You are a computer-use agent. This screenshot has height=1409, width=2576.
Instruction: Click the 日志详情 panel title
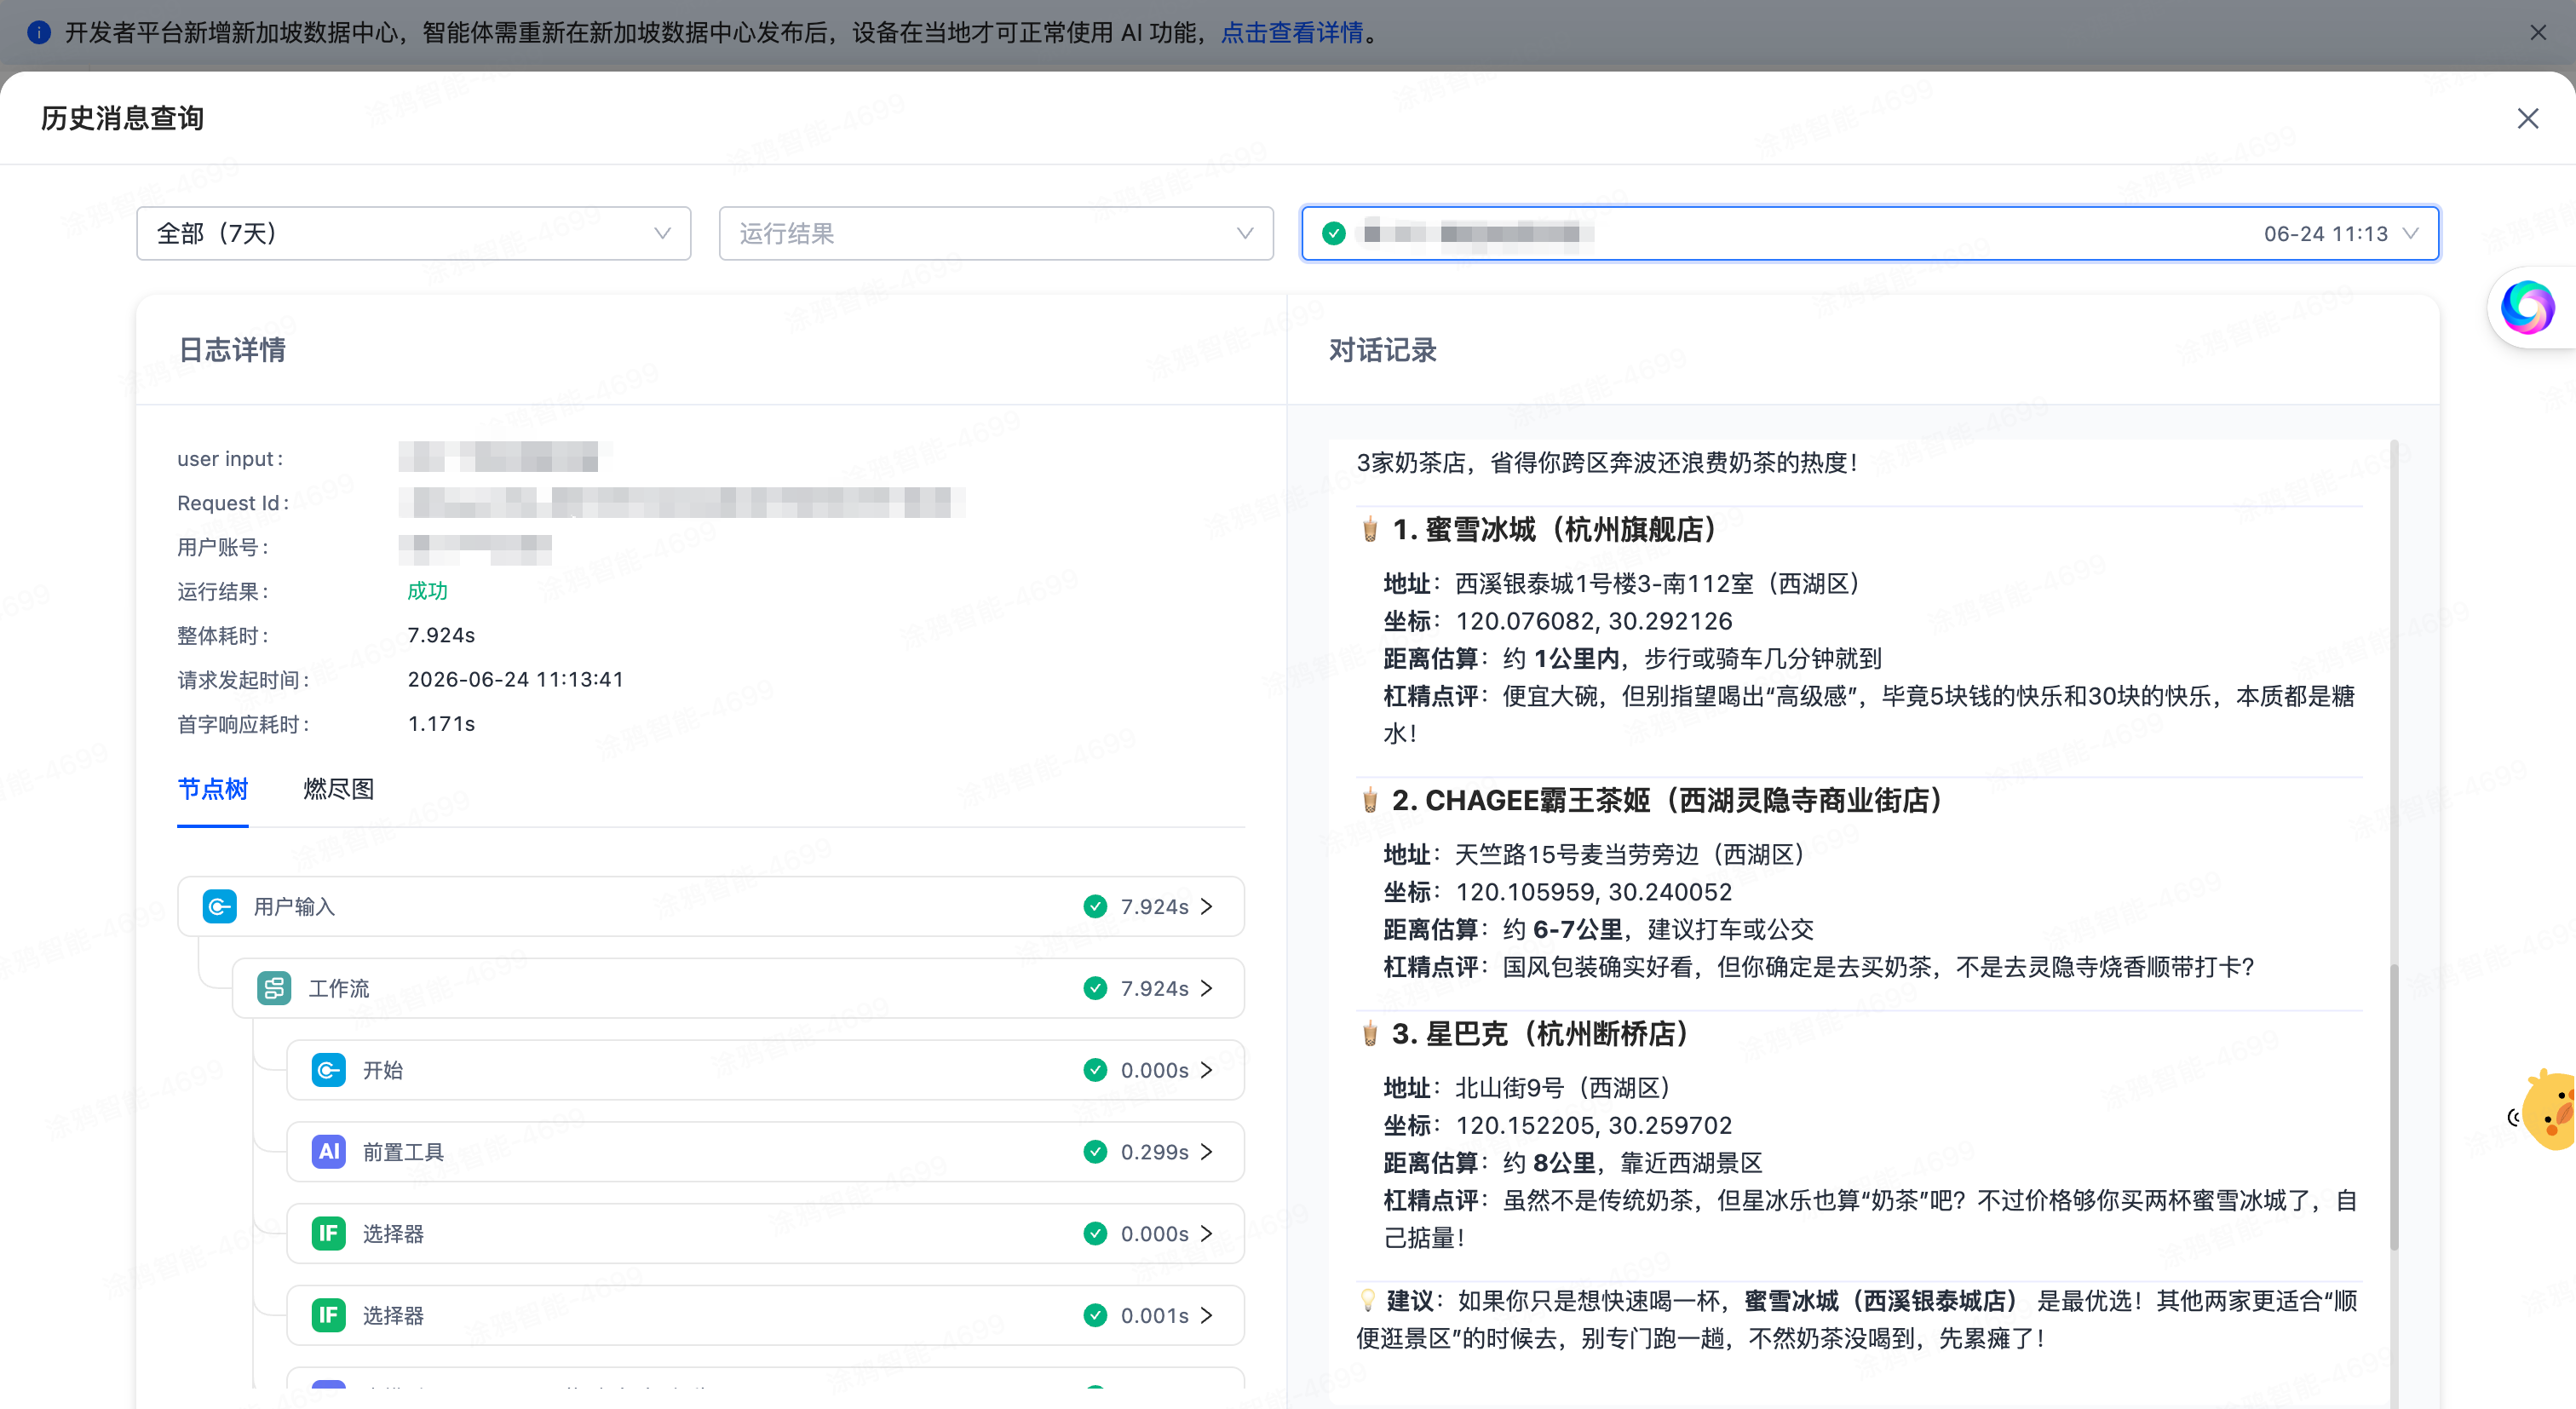tap(232, 349)
